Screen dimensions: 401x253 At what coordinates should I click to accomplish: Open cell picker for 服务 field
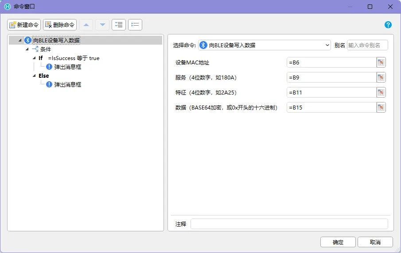(381, 77)
